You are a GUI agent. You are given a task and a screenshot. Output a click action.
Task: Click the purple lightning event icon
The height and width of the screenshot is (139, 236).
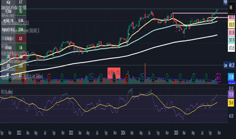click(217, 78)
